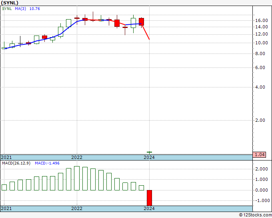Image resolution: width=272 pixels, height=218 pixels.
Task: Click the 6.00 price axis label
Action: point(260,67)
